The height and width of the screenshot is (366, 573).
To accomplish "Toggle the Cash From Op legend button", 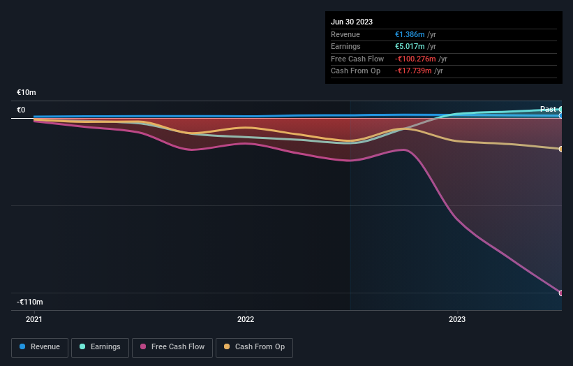I will [x=254, y=347].
